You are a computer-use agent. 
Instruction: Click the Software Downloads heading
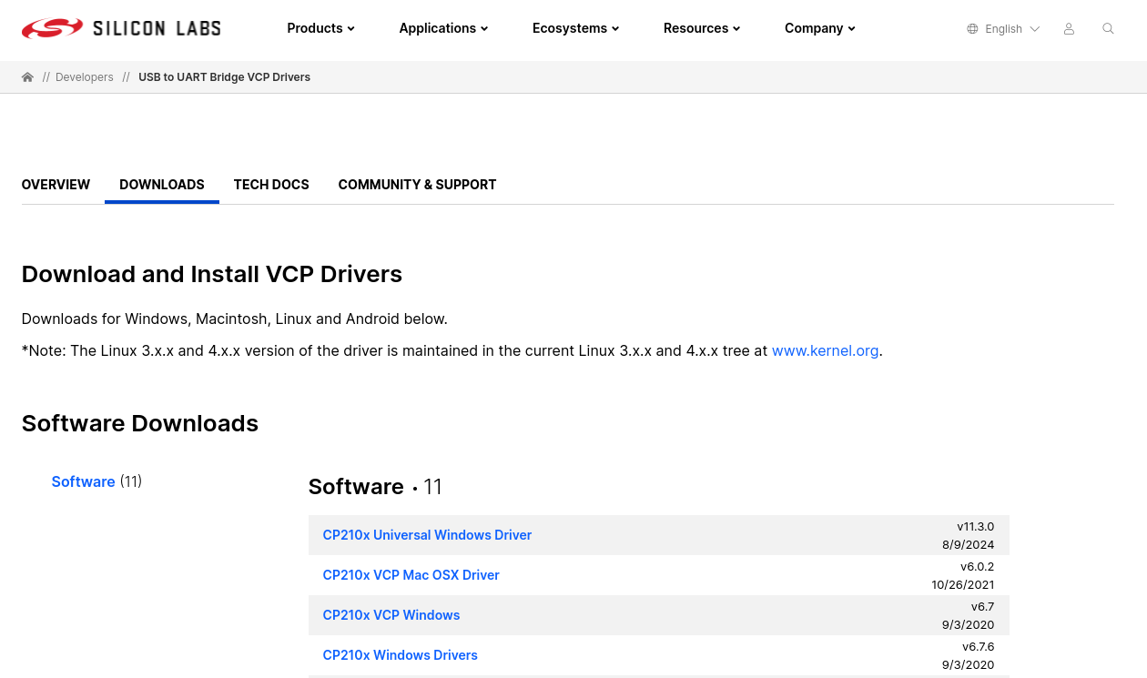click(x=140, y=423)
